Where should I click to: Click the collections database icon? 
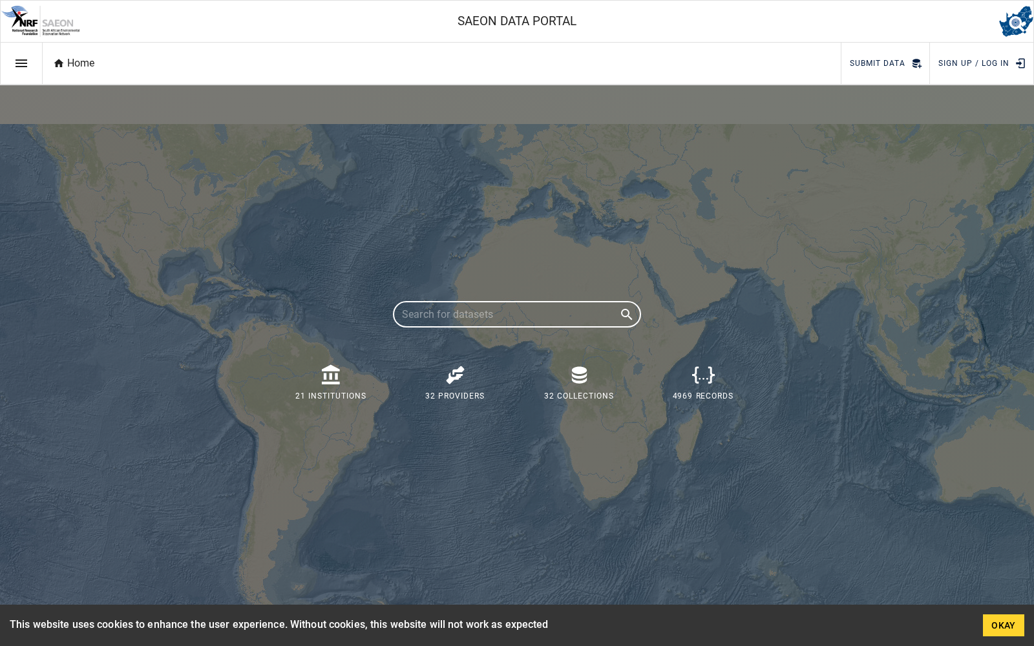pyautogui.click(x=579, y=375)
